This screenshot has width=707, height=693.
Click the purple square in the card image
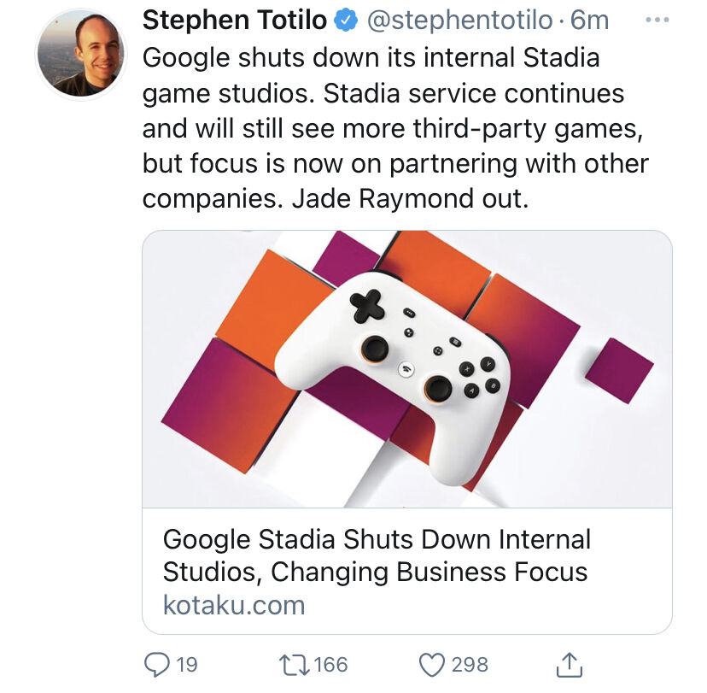point(619,369)
